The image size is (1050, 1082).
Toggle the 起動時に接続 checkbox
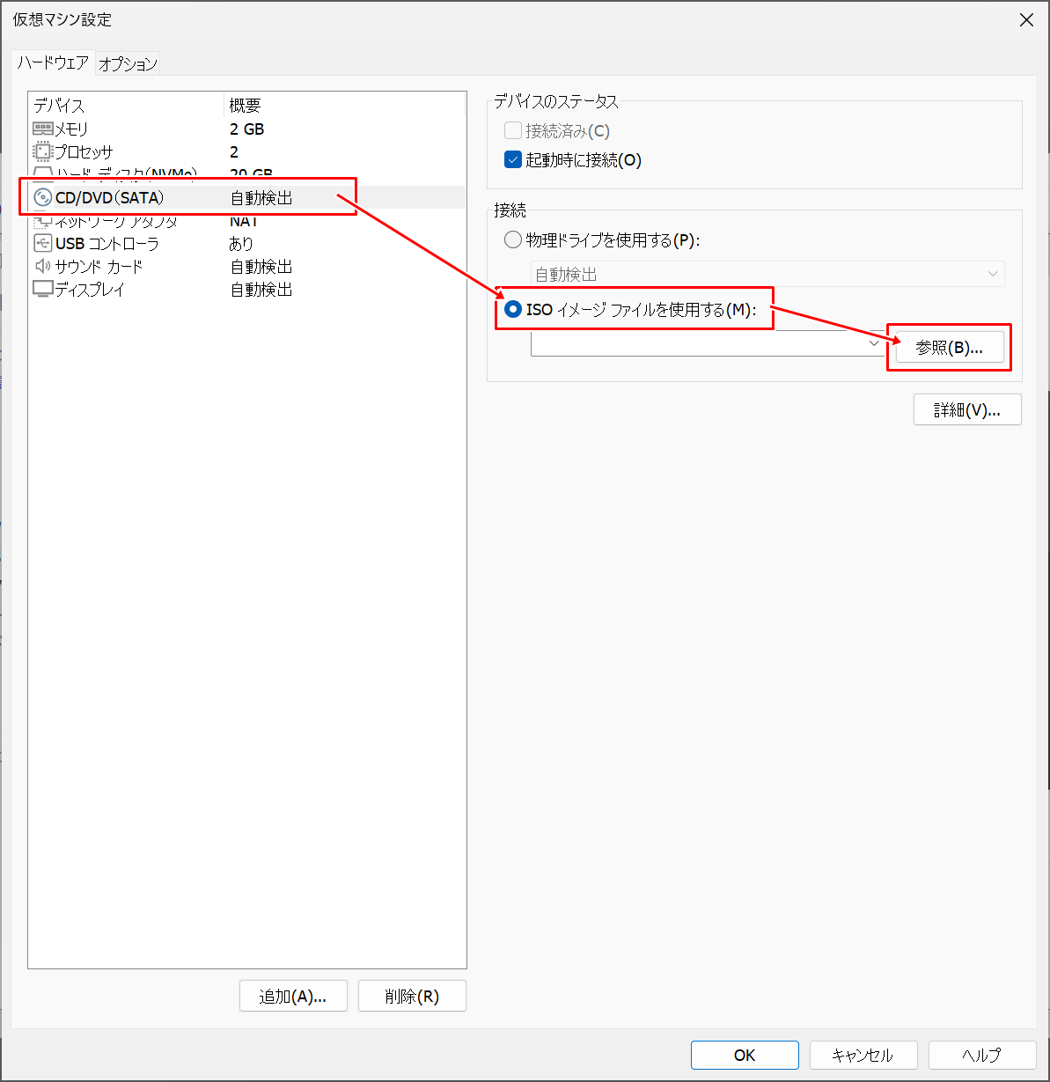point(513,160)
